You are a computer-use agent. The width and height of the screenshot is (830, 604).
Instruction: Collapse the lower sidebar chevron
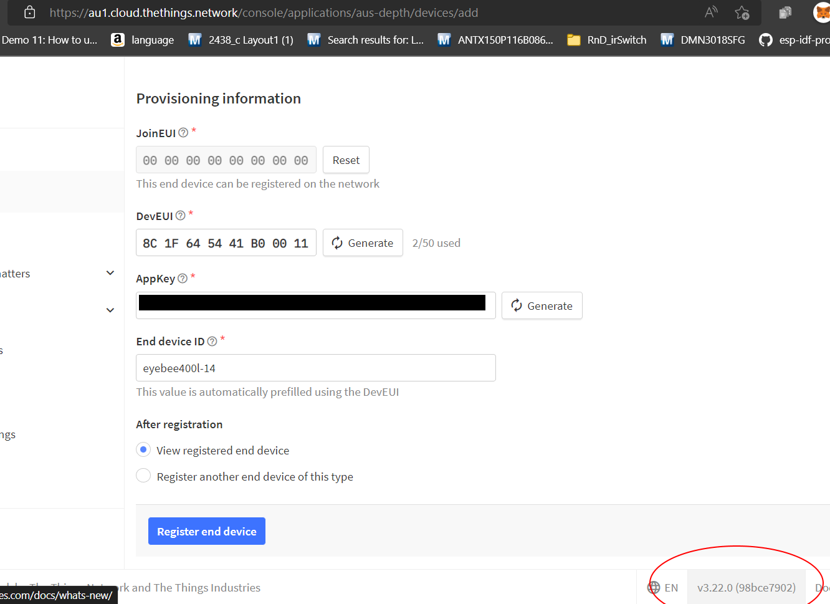click(110, 310)
